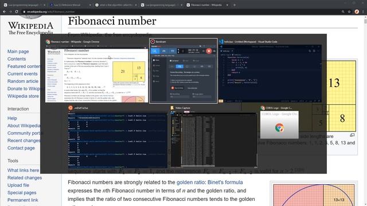
Task: Switch to first Lua programming language tab
Action: pyautogui.click(x=24, y=5)
